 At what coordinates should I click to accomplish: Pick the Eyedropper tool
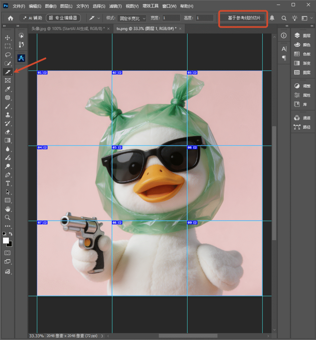[x=8, y=89]
